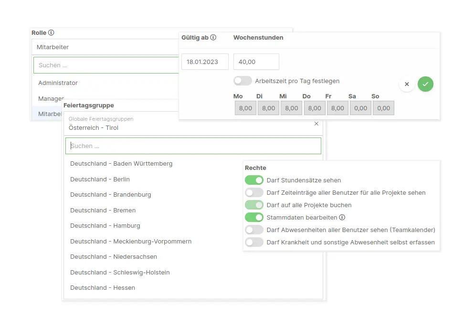464x327 pixels.
Task: Click the info icon beside Gültig ab
Action: pos(213,38)
